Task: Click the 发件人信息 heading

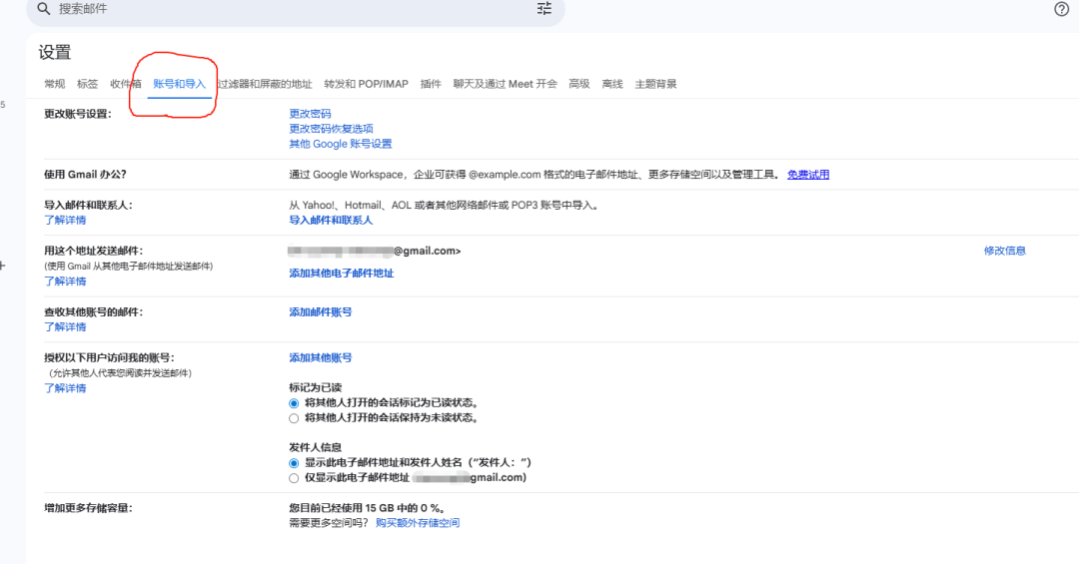Action: [315, 448]
